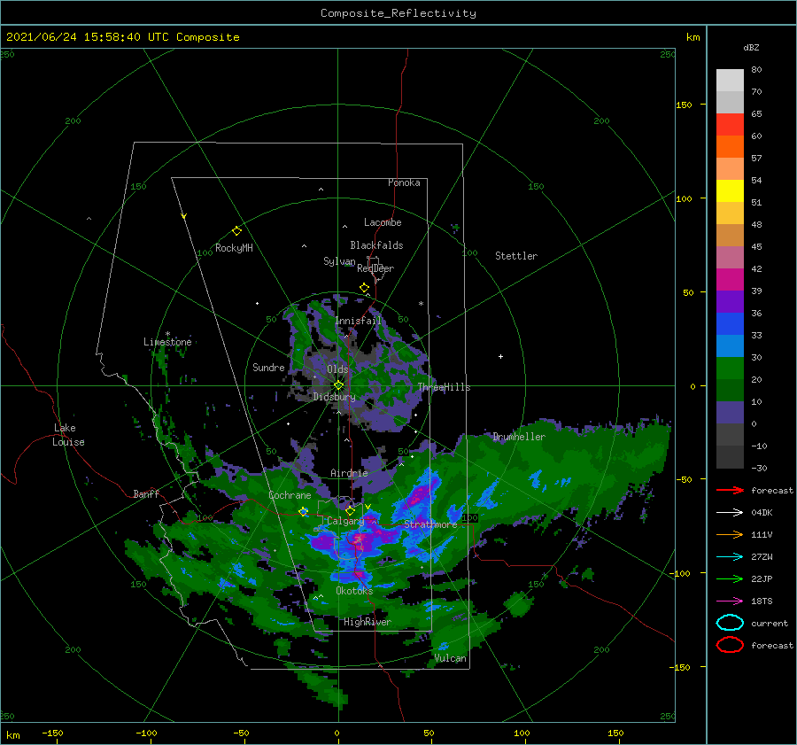Click the yellow diamond marker above Calgary
Viewport: 797px width, 745px height.
pyautogui.click(x=350, y=510)
